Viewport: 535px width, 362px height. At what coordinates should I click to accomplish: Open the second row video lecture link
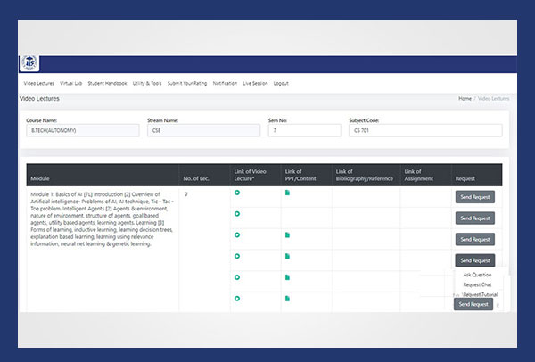click(x=237, y=214)
